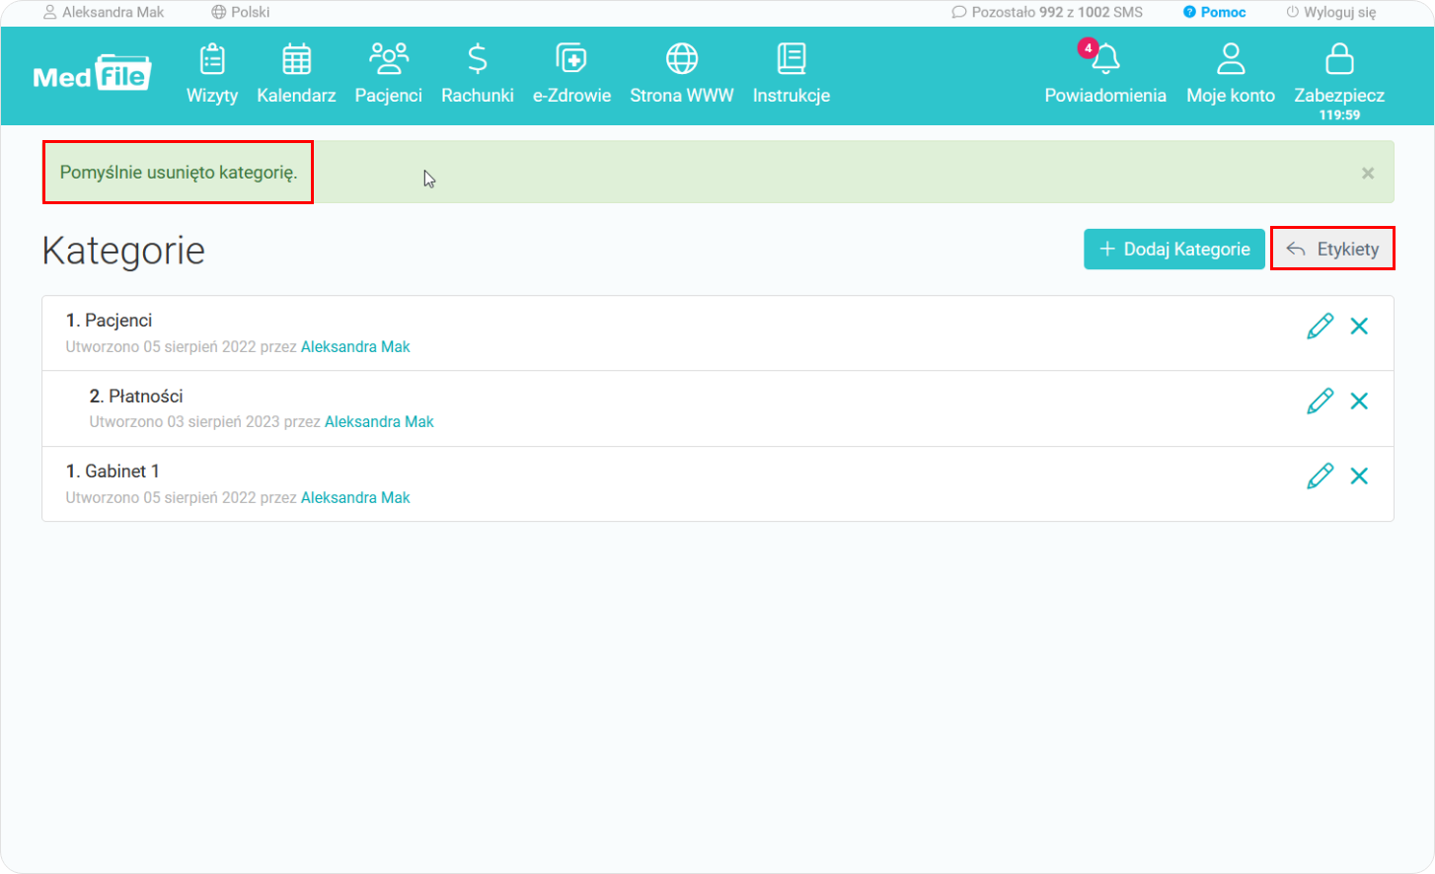Open e-Zdrowie medical icon

571,59
